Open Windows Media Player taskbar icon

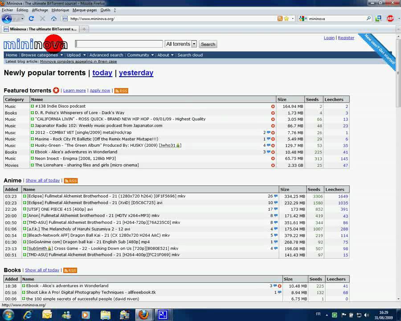tap(86, 315)
